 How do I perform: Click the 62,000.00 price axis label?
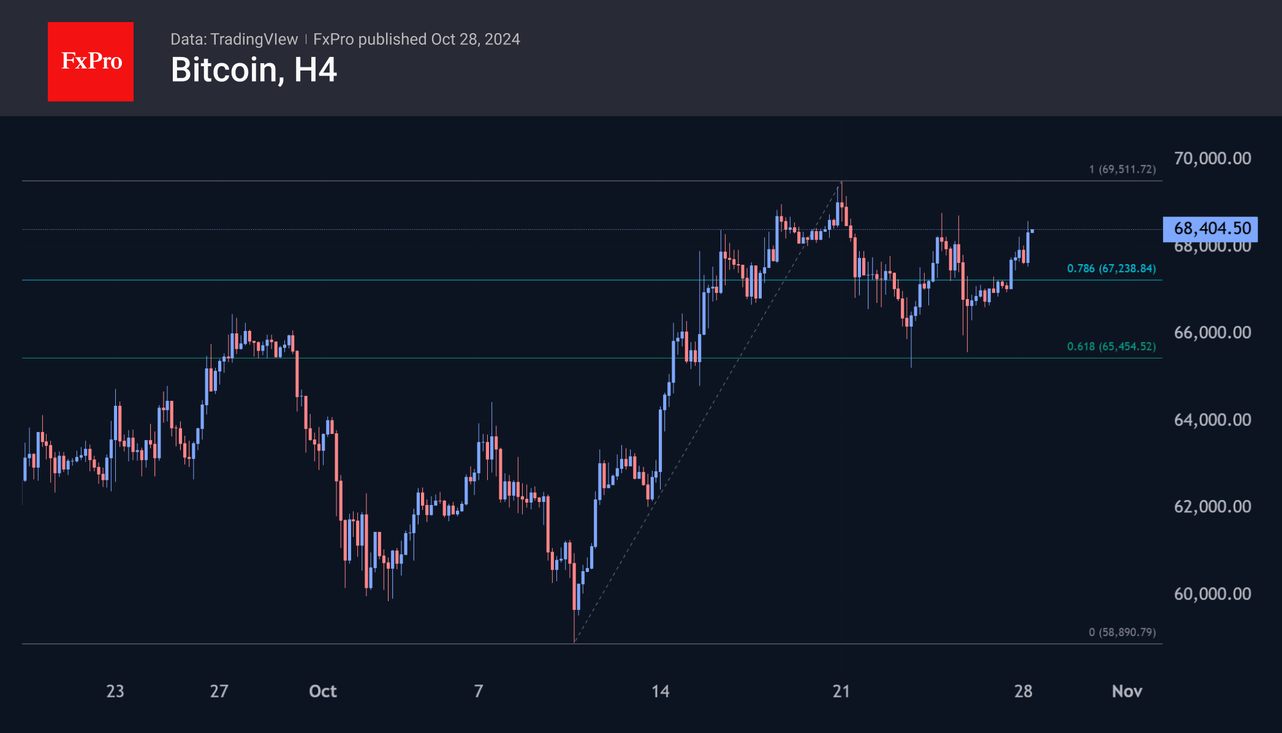tap(1212, 506)
